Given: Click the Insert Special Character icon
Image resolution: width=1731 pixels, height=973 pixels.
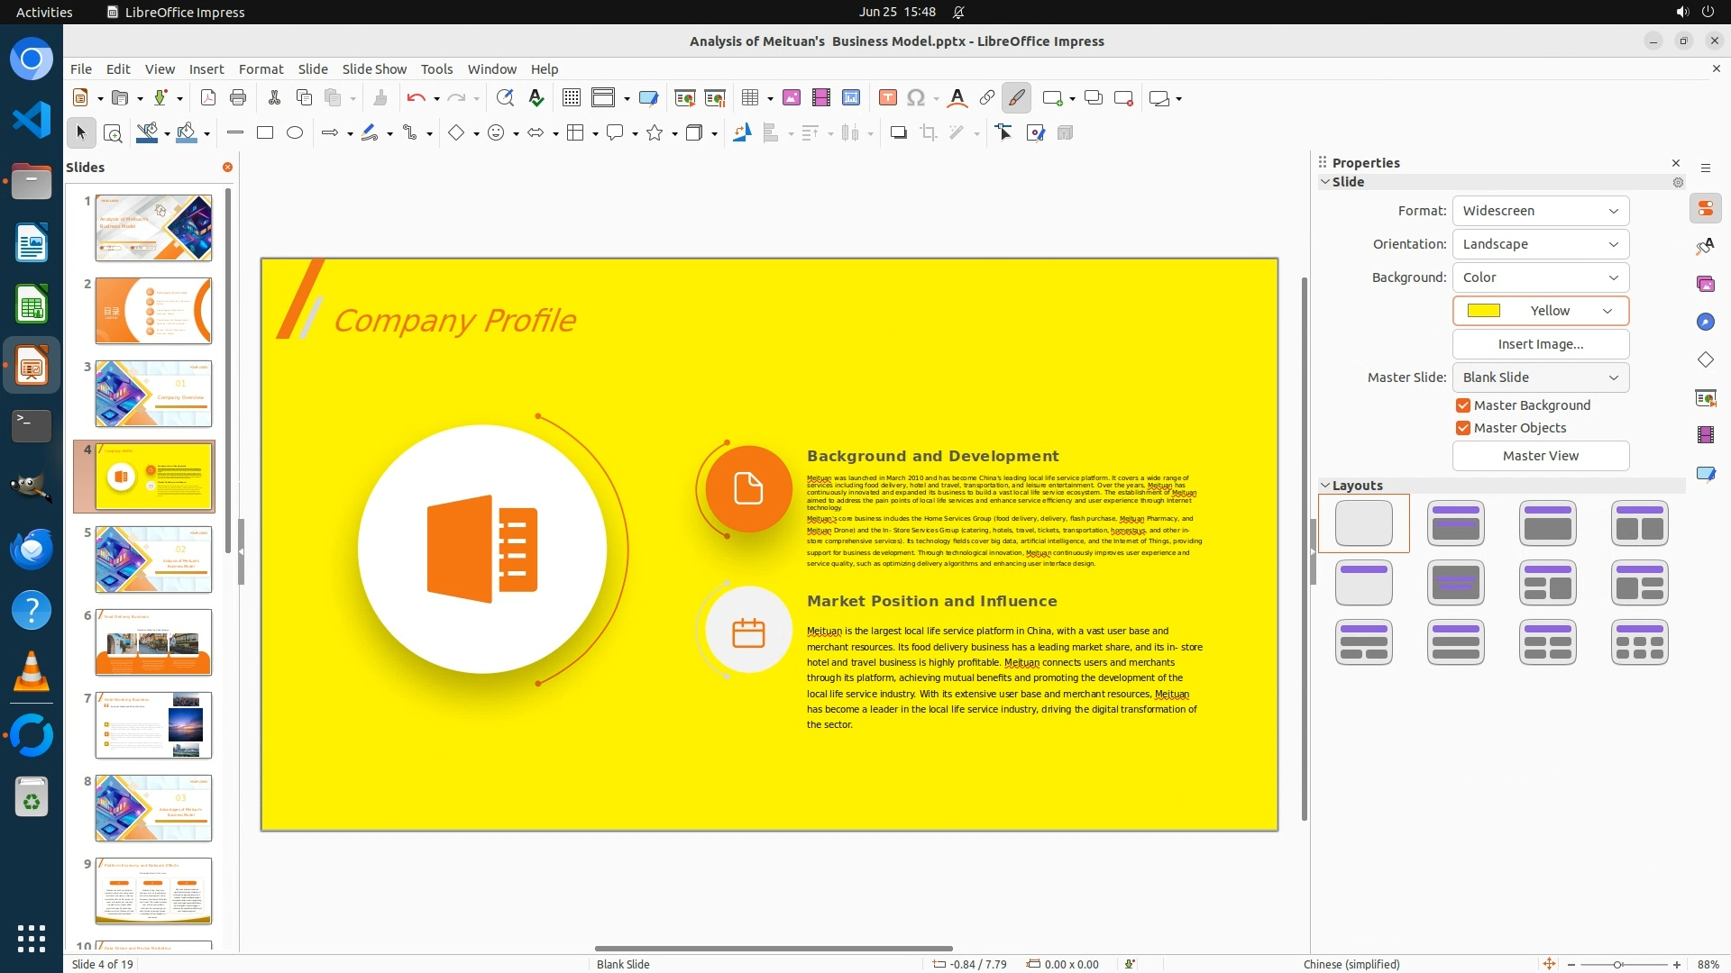Looking at the screenshot, I should point(916,98).
